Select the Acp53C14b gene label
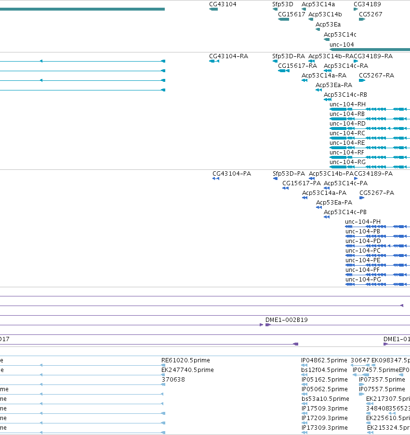The image size is (410, 435). [325, 14]
